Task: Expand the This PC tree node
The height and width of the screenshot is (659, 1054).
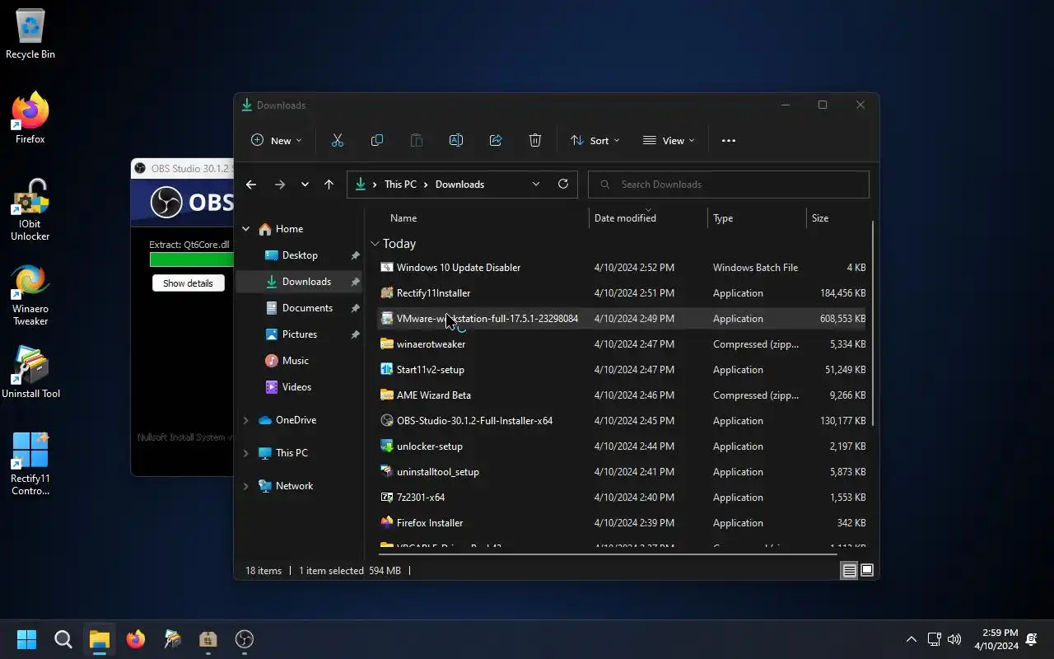Action: pyautogui.click(x=245, y=453)
